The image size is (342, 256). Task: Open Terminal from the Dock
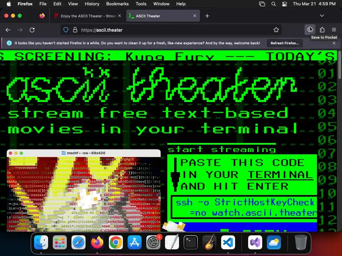[x=191, y=242]
